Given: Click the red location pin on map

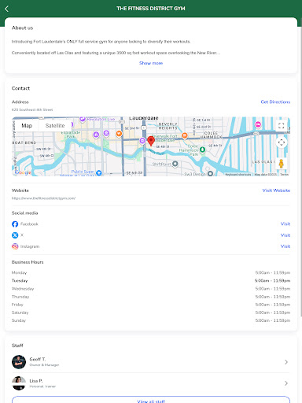Looking at the screenshot, I should click(x=151, y=141).
